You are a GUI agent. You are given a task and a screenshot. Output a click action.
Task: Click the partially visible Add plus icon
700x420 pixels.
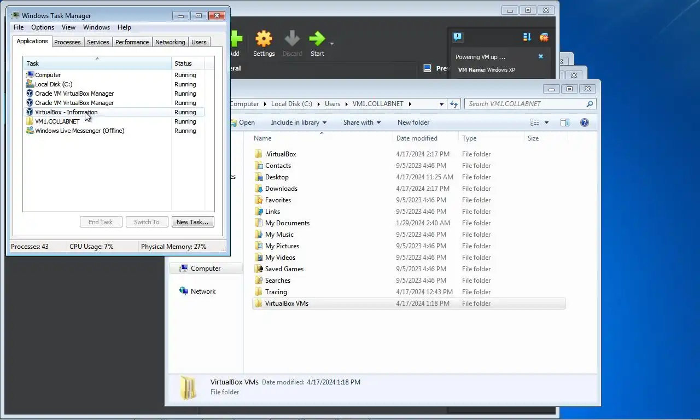click(x=236, y=38)
